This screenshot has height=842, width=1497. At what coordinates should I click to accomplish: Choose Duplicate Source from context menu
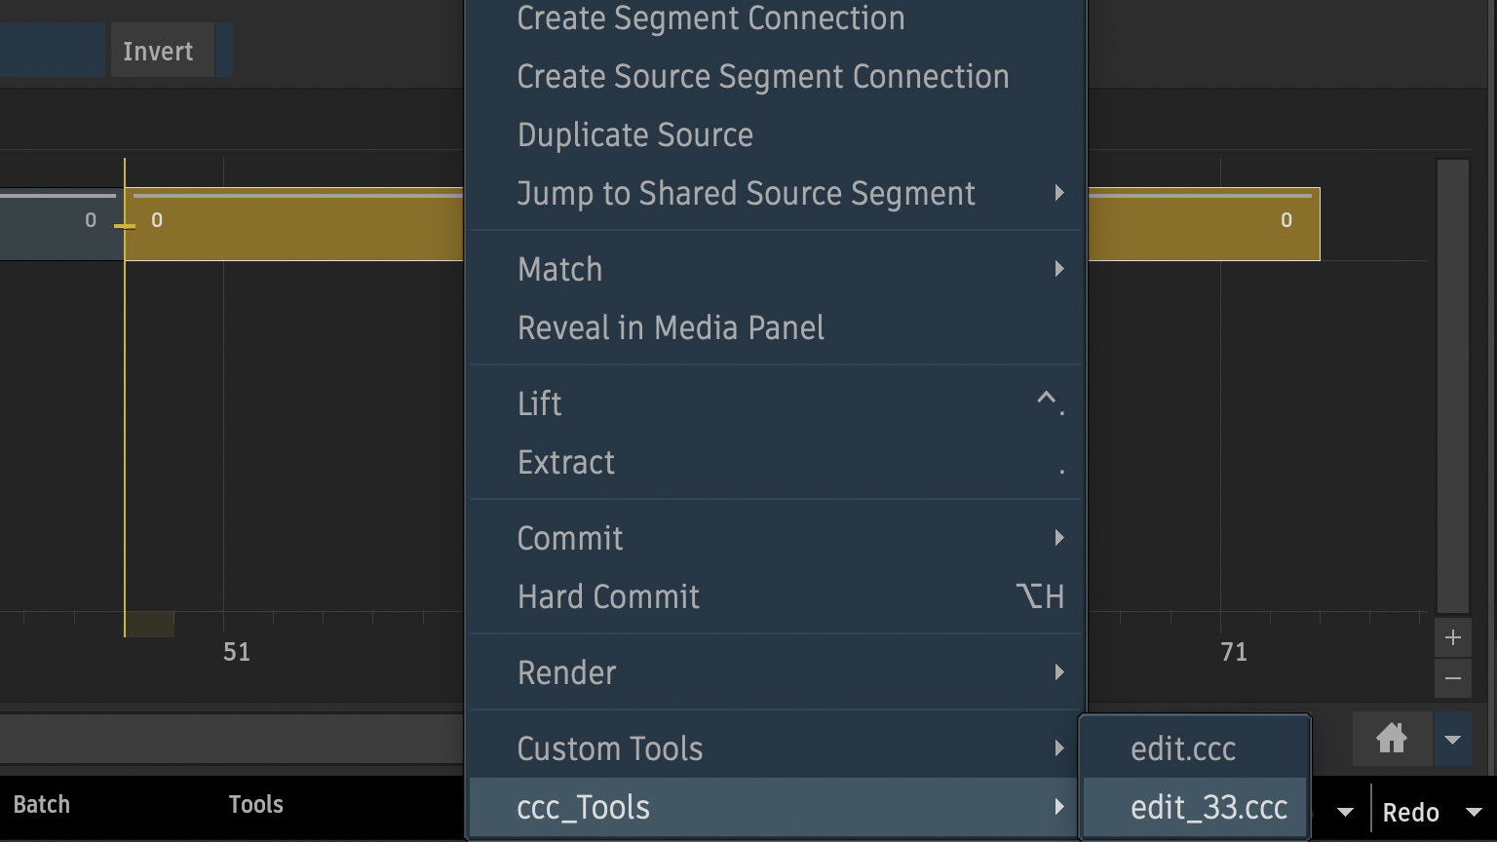pos(634,135)
